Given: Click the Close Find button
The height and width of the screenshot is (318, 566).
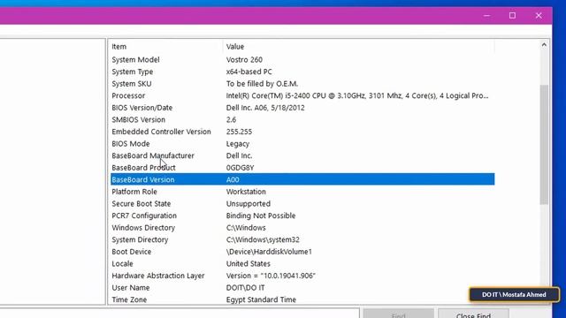Looking at the screenshot, I should pyautogui.click(x=473, y=314).
